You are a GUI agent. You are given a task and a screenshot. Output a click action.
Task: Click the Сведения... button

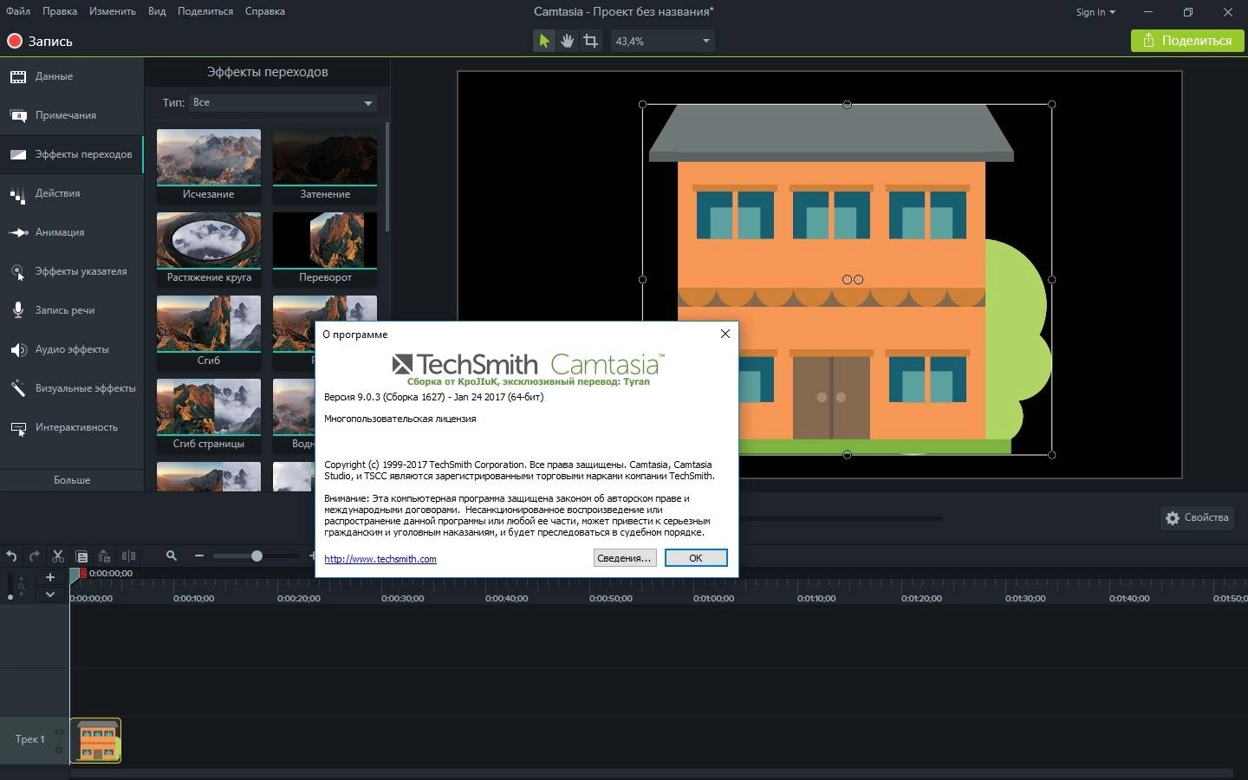click(625, 558)
